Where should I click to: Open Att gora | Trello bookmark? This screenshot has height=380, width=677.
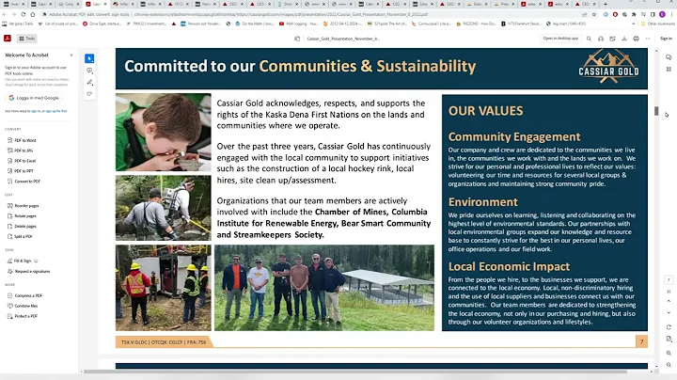[18, 24]
